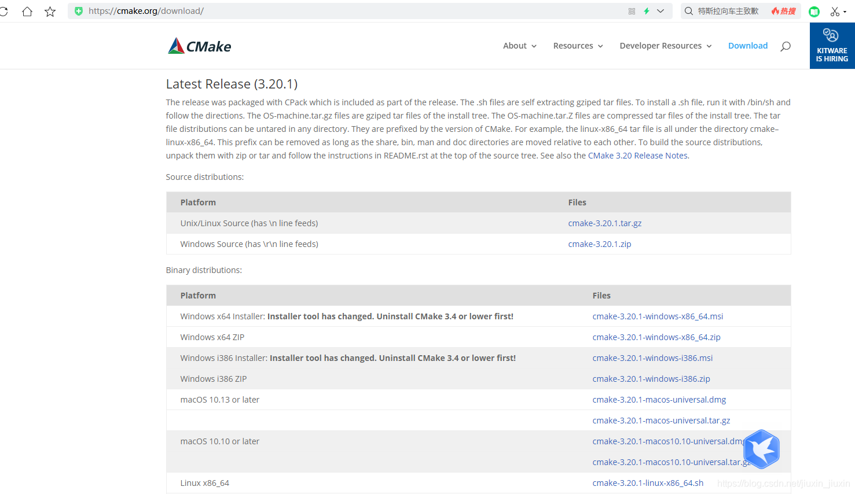Select the 'Windows Source' platform cell
This screenshot has width=855, height=494.
(x=249, y=244)
